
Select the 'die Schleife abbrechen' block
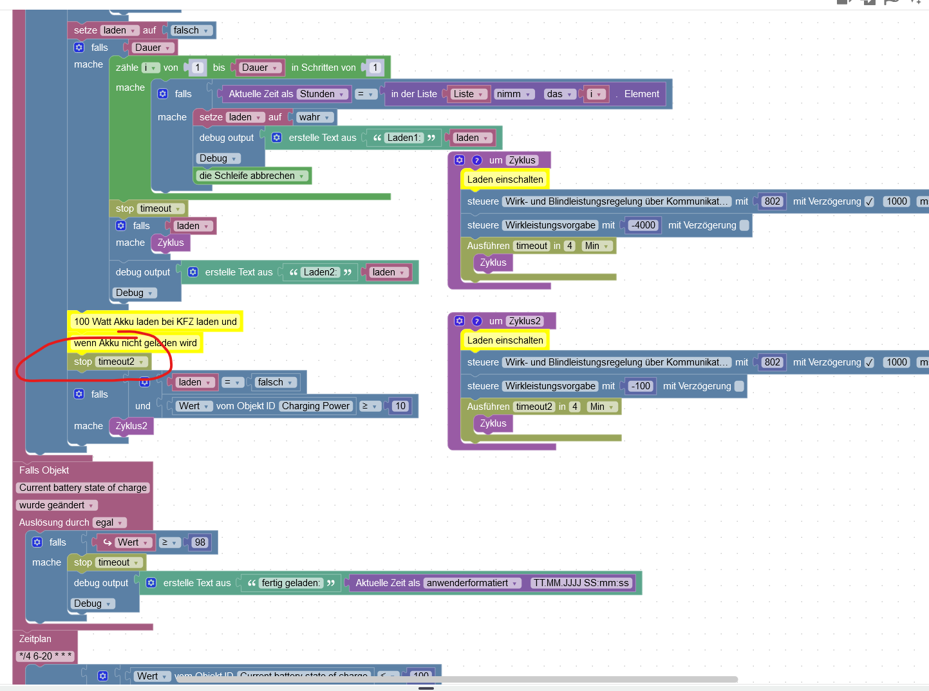click(x=252, y=176)
